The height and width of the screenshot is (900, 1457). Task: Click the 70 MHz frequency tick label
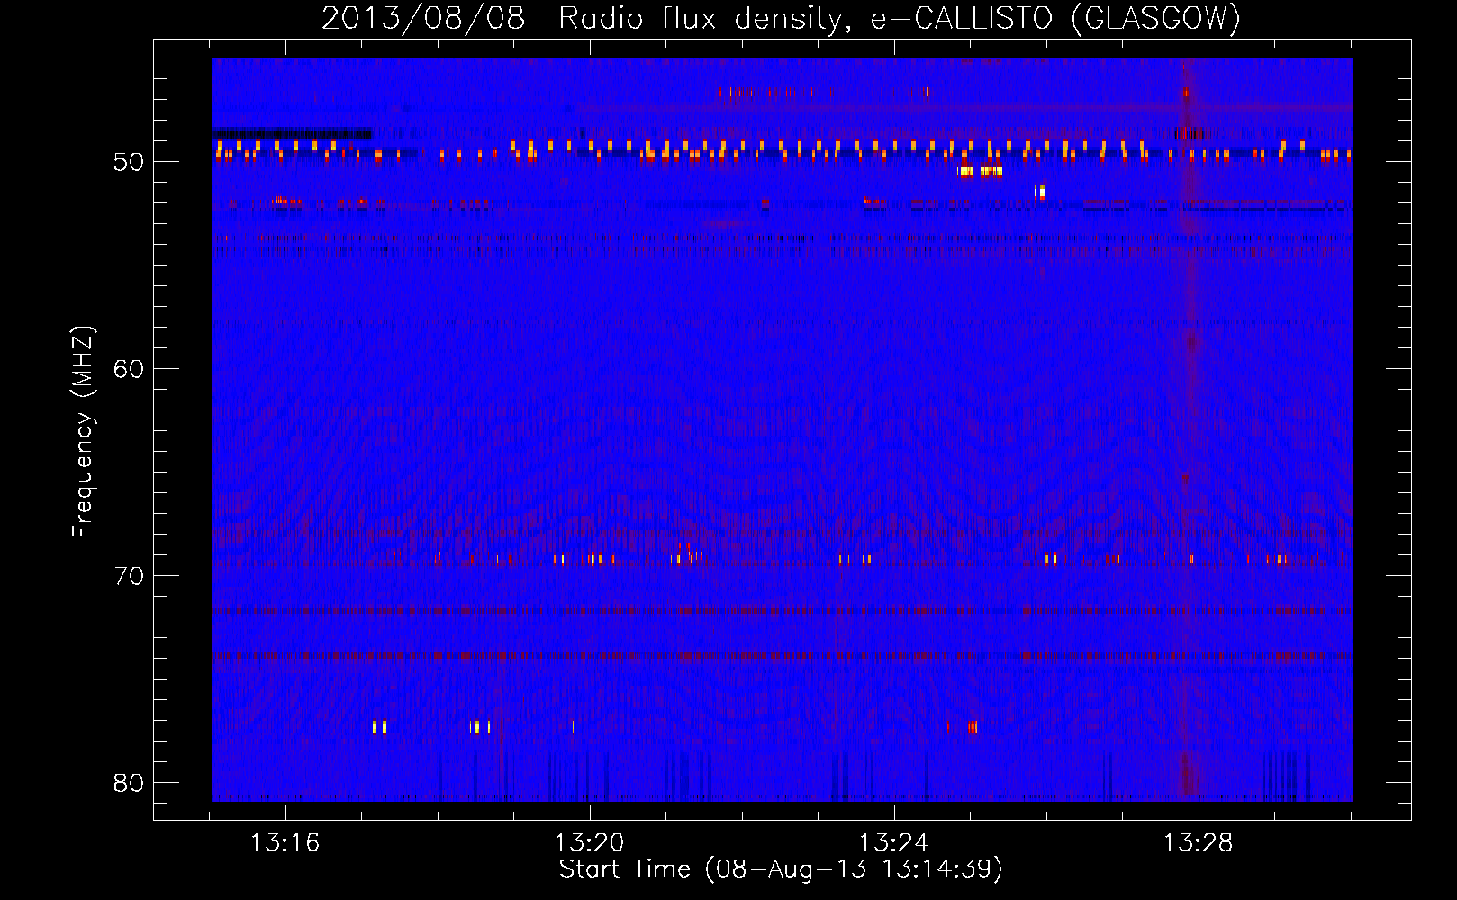pos(129,576)
